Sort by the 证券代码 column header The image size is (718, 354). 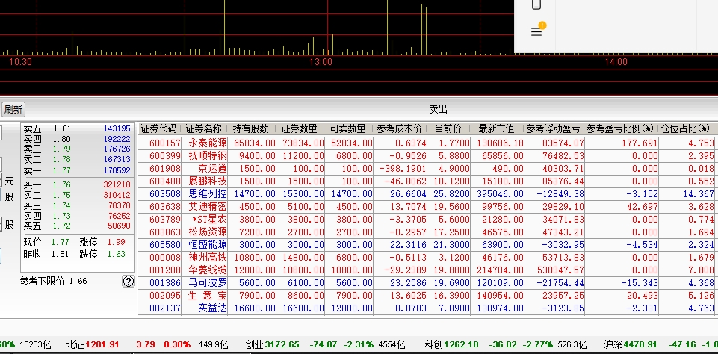(158, 128)
